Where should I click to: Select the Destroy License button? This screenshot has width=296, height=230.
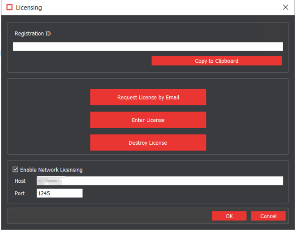[x=148, y=143]
